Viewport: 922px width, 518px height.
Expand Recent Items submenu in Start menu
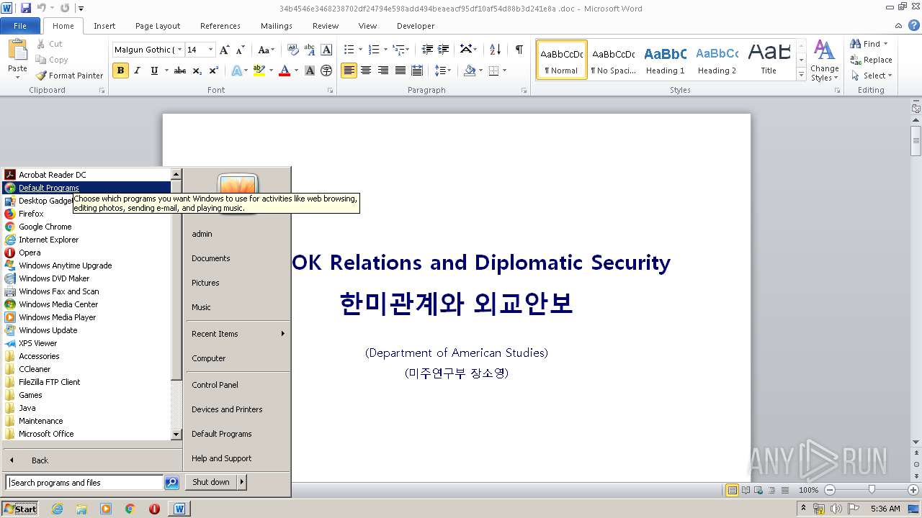pyautogui.click(x=238, y=334)
